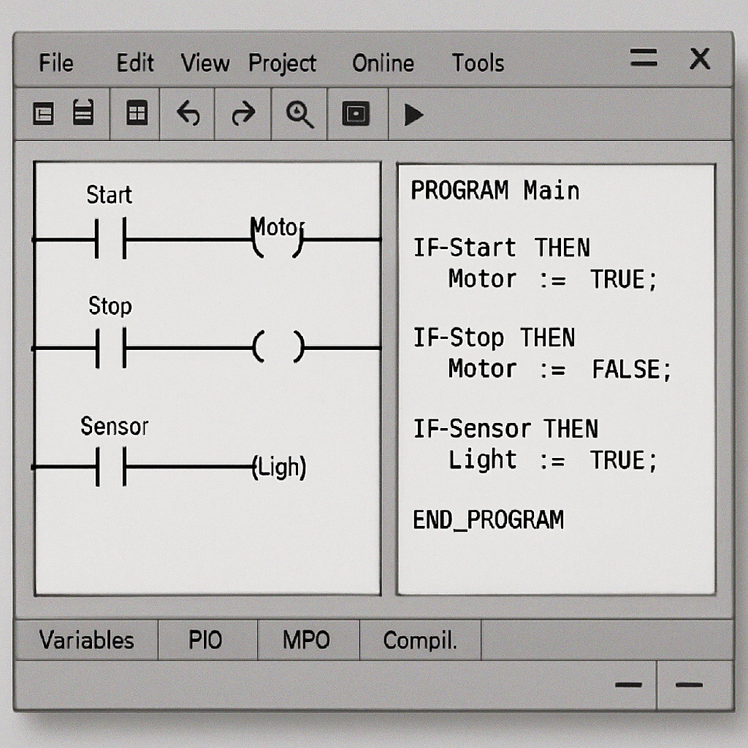Select the Undo arrow icon
The width and height of the screenshot is (748, 748).
coord(187,114)
